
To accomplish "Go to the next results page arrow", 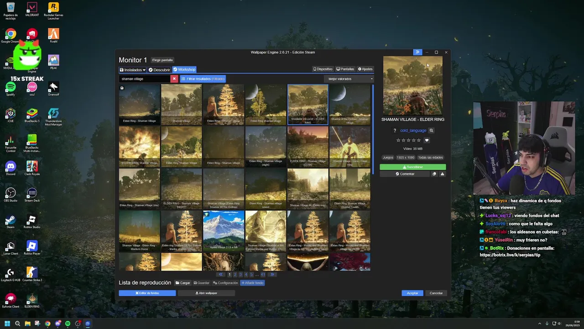I will (x=272, y=275).
